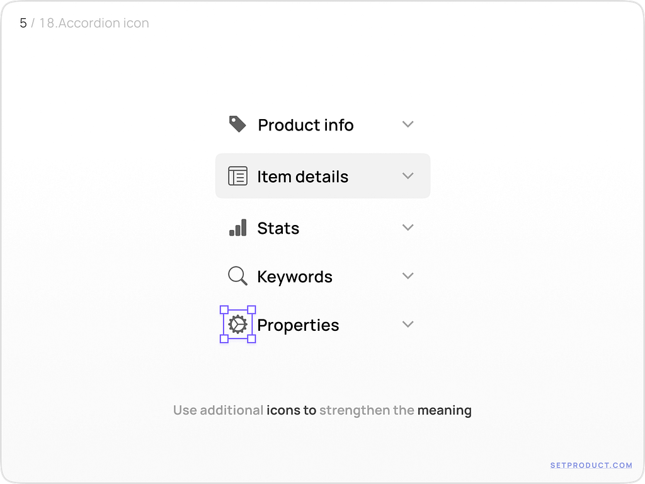Expand the Stats section chevron
645x484 pixels.
point(408,228)
